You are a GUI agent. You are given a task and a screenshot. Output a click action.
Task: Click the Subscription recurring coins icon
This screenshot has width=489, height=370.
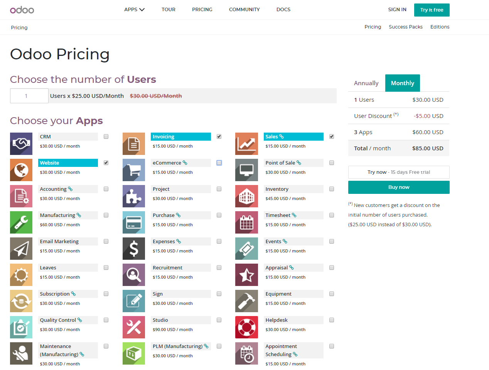tap(21, 301)
